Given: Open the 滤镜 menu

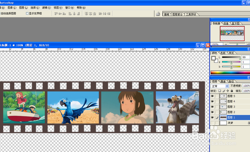Looking at the screenshot, I should pyautogui.click(x=46, y=8).
